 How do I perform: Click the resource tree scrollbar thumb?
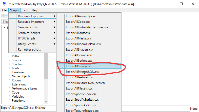[46, 66]
